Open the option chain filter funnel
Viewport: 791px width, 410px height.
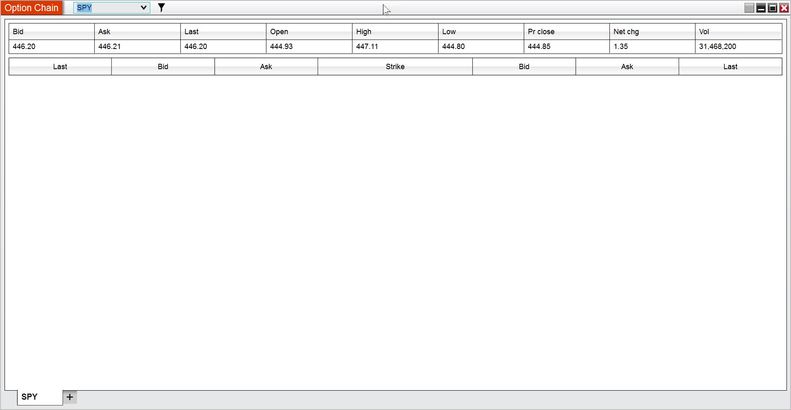161,8
